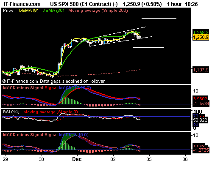Click the 50.922 RSI value tag
This screenshot has width=212, height=169.
pos(200,120)
